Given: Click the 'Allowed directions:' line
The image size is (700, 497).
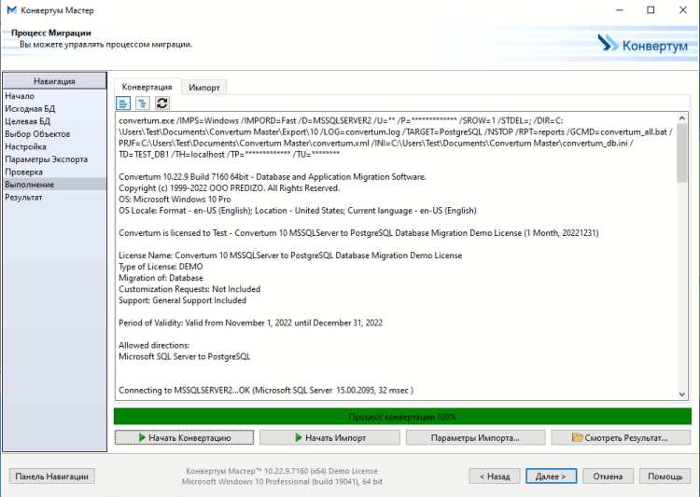Looking at the screenshot, I should (154, 345).
